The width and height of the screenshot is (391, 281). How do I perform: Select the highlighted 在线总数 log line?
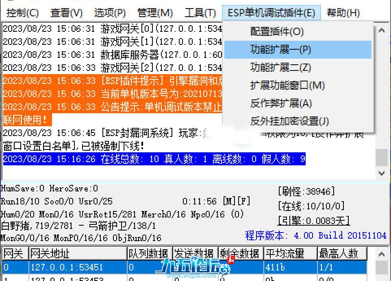(x=154, y=159)
